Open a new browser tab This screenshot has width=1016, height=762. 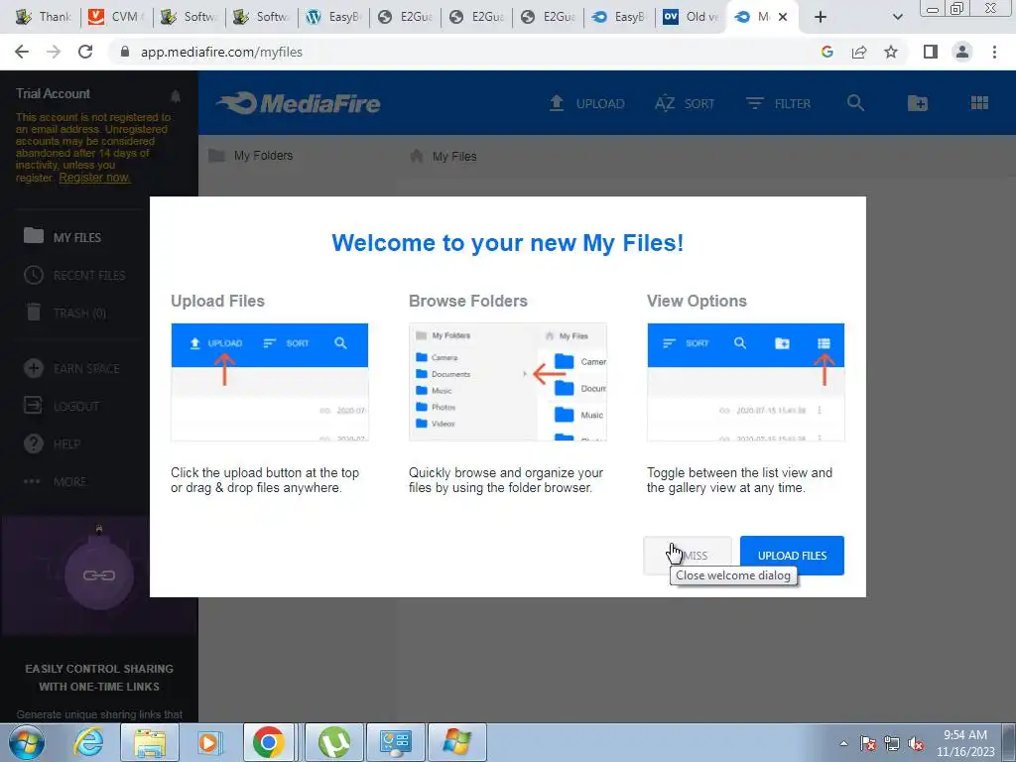[821, 17]
